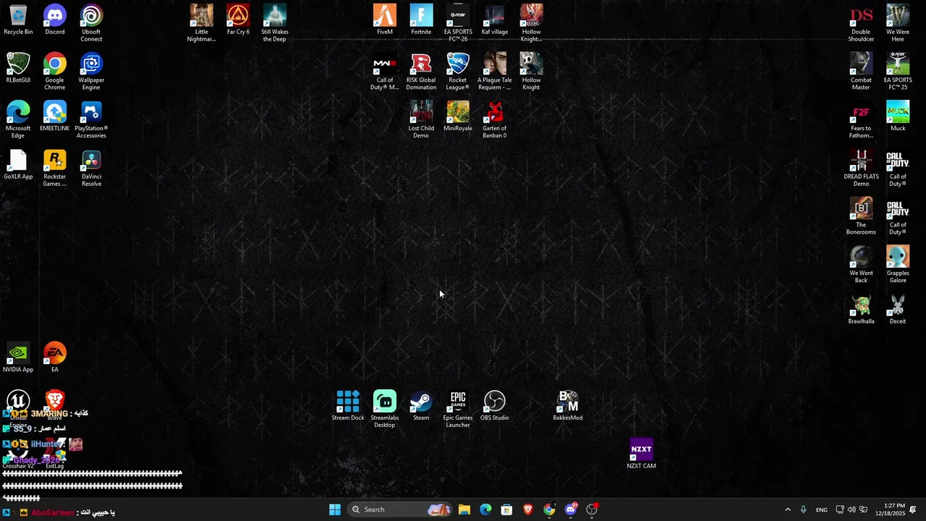Open the Kaf village desktop icon
This screenshot has width=926, height=521.
[x=495, y=20]
